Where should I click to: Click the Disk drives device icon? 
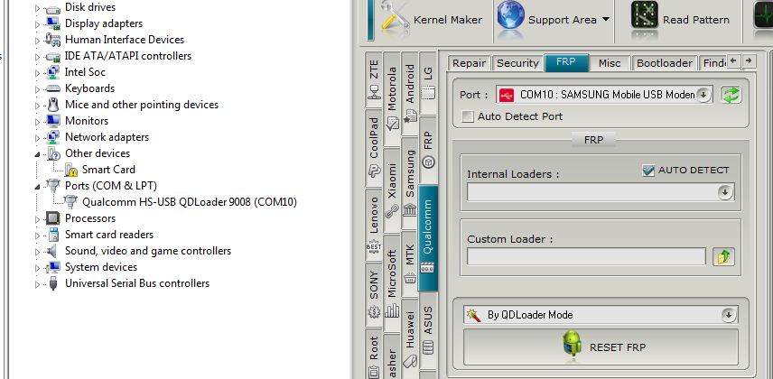[52, 8]
